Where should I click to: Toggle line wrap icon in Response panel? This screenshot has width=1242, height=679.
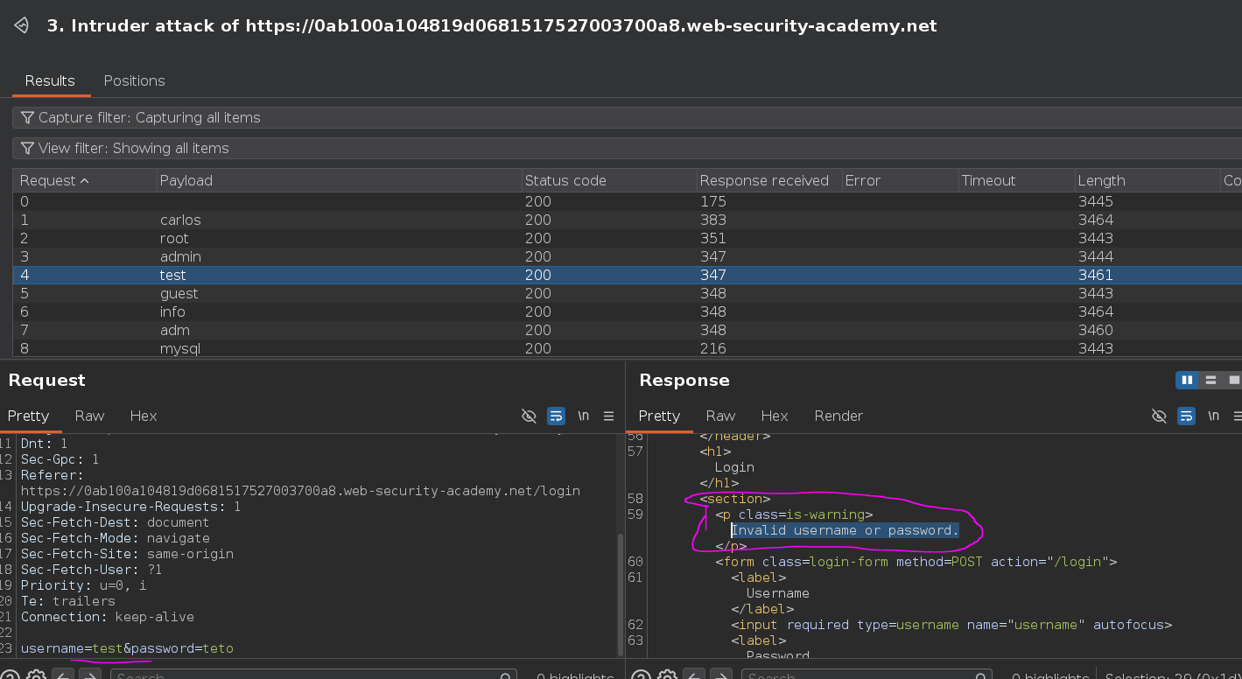(x=1186, y=416)
